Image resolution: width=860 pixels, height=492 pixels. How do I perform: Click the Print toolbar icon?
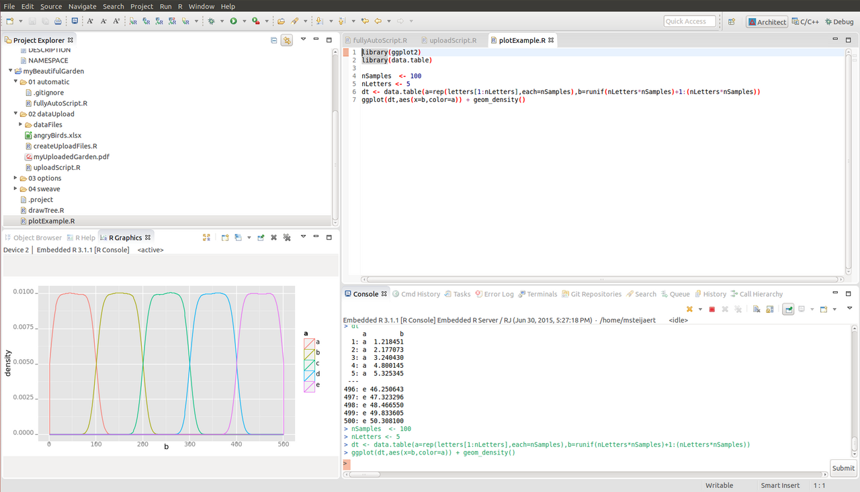58,21
